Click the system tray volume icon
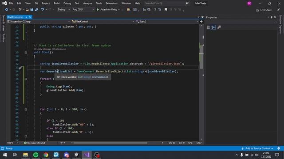 click(x=256, y=155)
